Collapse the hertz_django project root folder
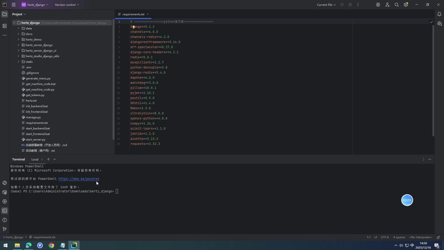The width and height of the screenshot is (444, 250). (14, 22)
